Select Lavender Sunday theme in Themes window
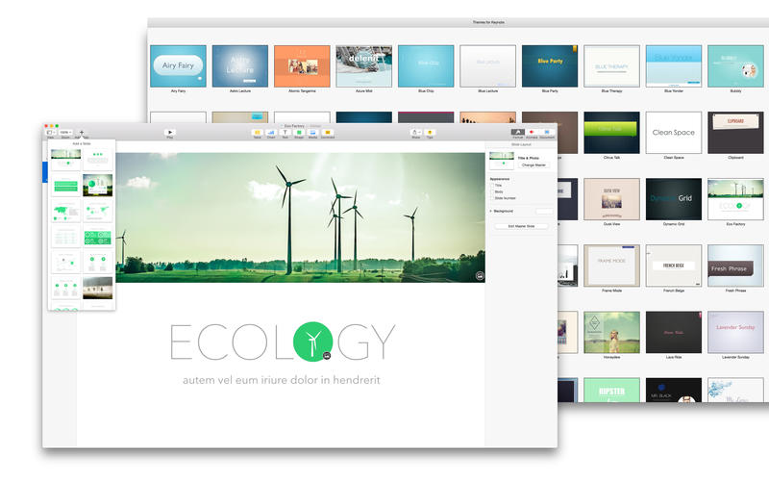 735,332
